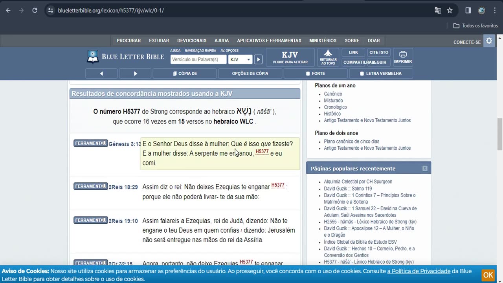
Task: Open the site settings gear icon
Action: 489,41
